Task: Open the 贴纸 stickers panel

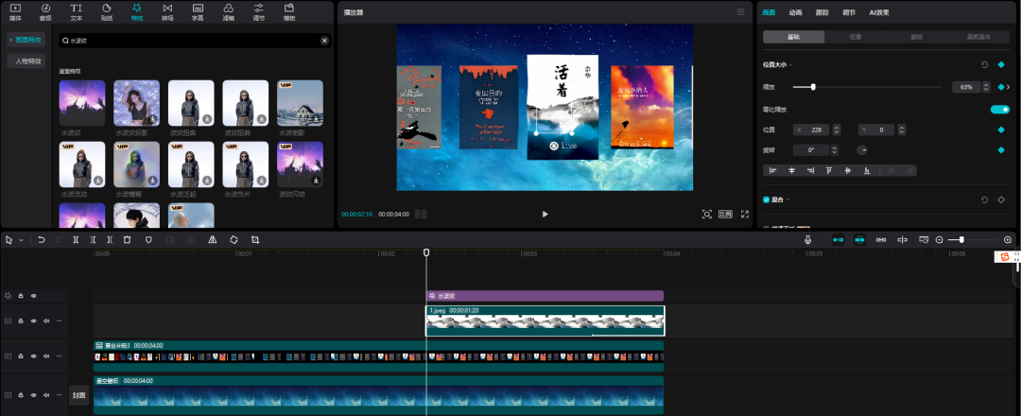Action: 106,11
